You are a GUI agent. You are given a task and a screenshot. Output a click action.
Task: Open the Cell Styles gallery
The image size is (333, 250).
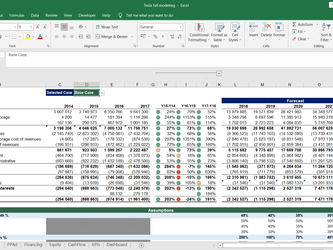235,32
